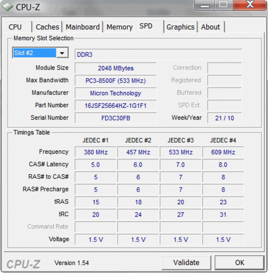
Task: Click the Version 1.54 label
Action: pyautogui.click(x=72, y=263)
